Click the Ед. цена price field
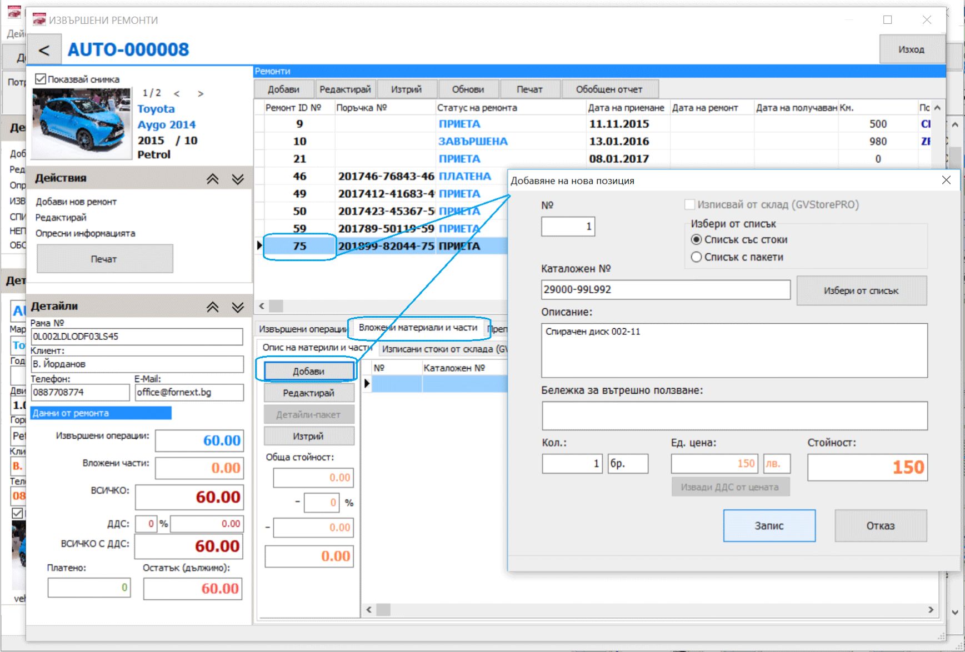This screenshot has width=965, height=652. tap(715, 463)
